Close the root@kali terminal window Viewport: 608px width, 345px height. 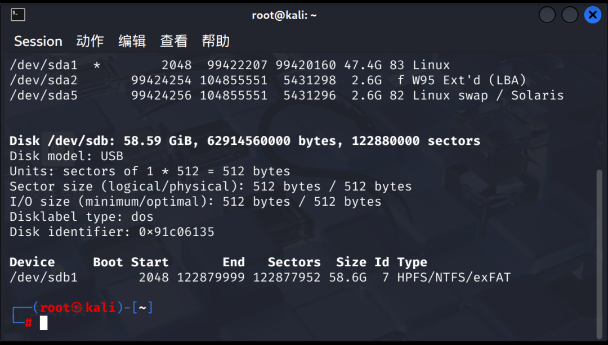coord(592,15)
